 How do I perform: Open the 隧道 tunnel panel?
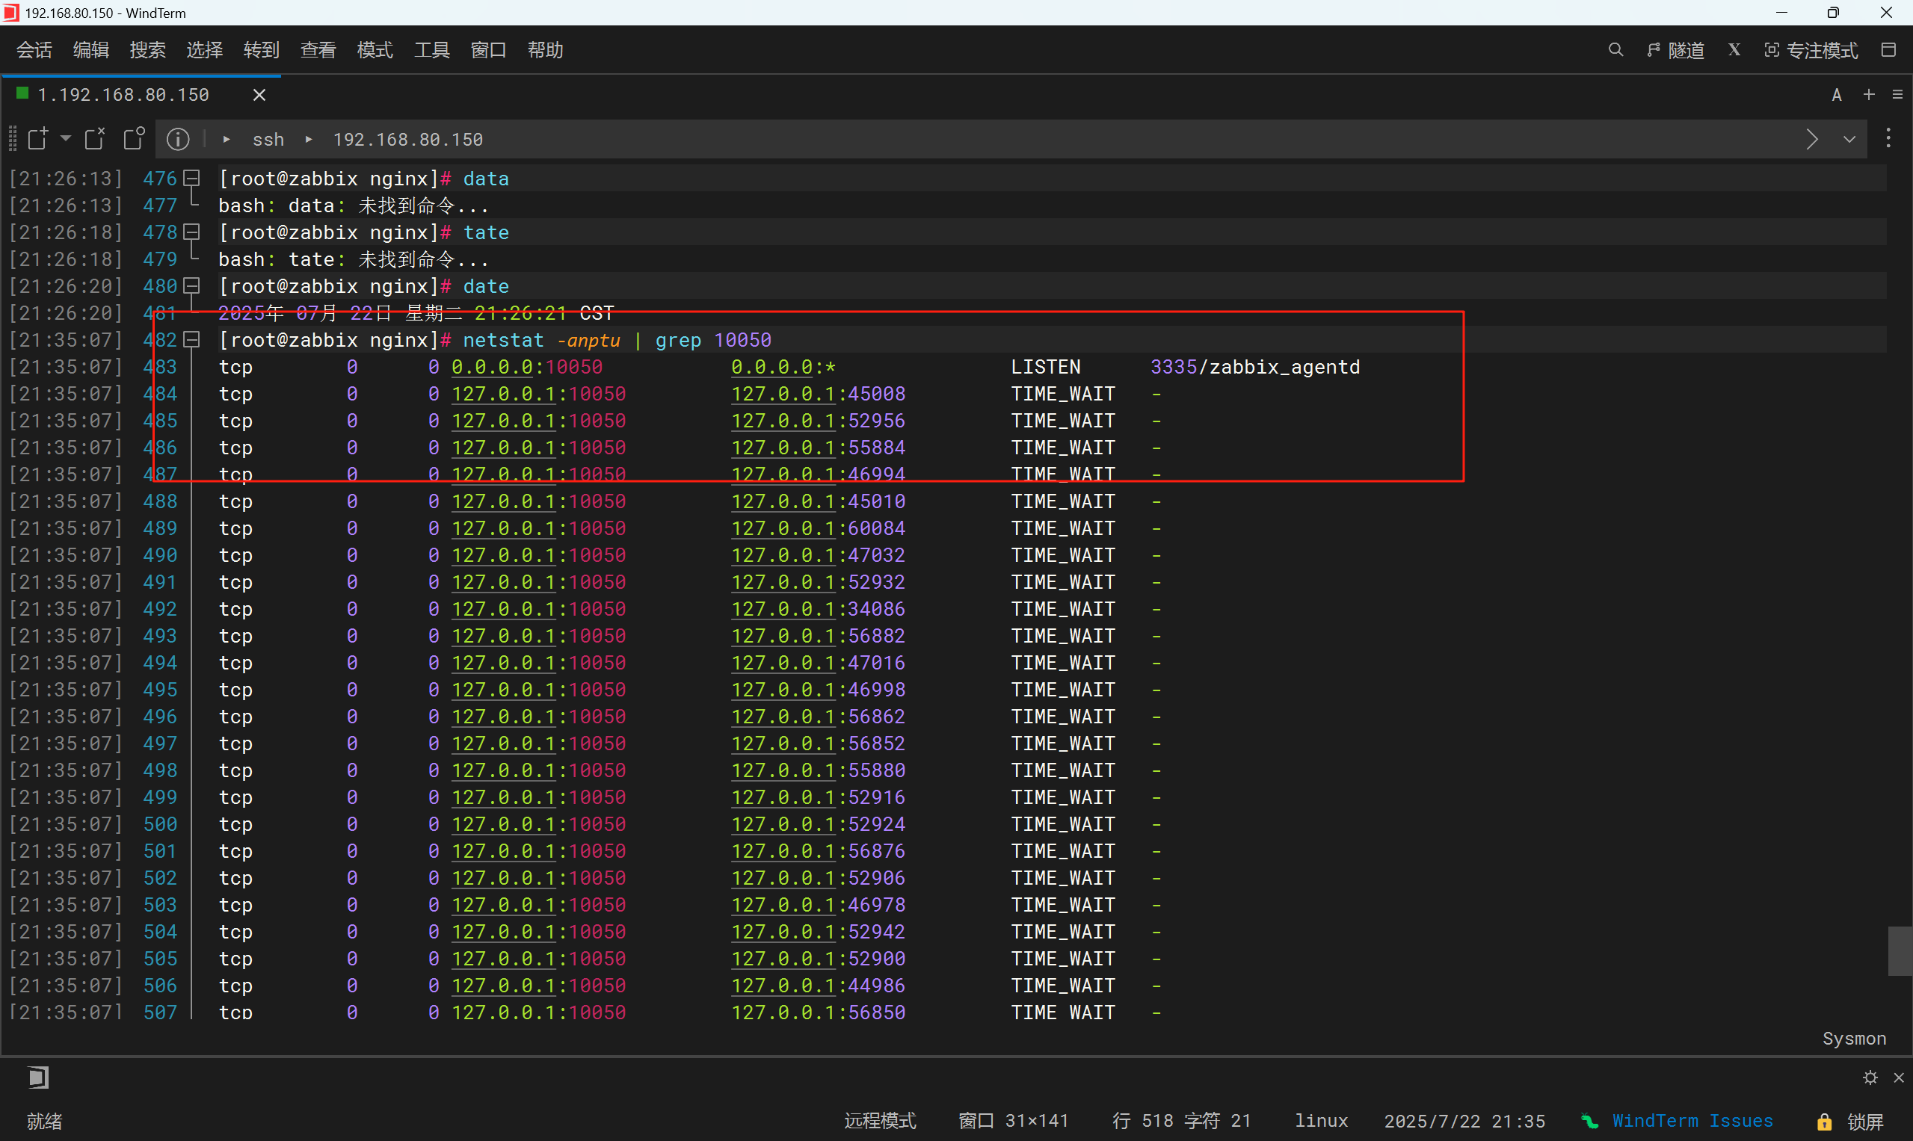(1675, 50)
